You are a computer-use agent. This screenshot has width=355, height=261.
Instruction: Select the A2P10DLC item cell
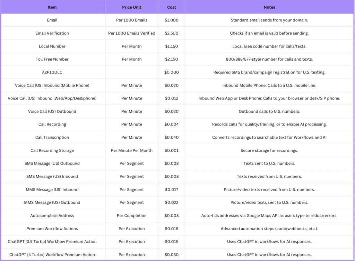coord(52,72)
